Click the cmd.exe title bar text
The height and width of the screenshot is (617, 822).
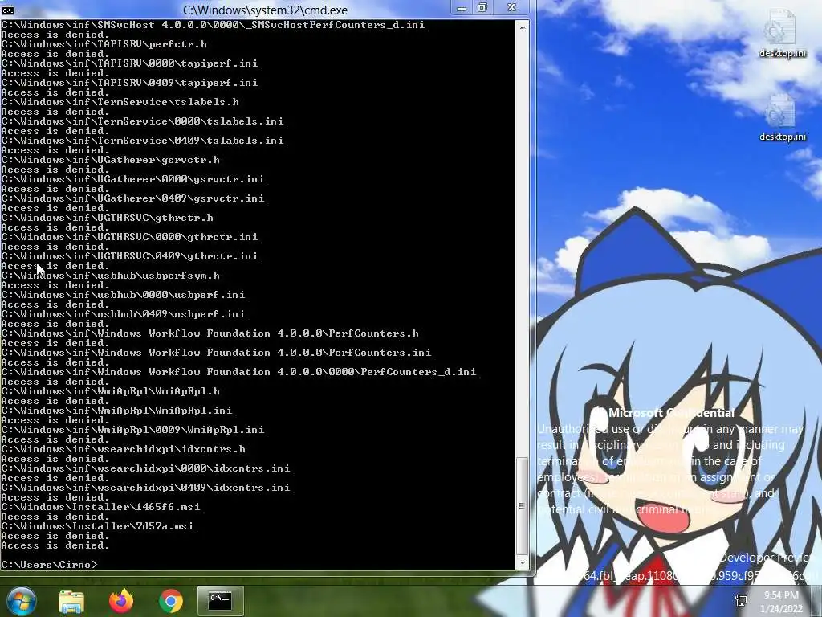pos(265,10)
